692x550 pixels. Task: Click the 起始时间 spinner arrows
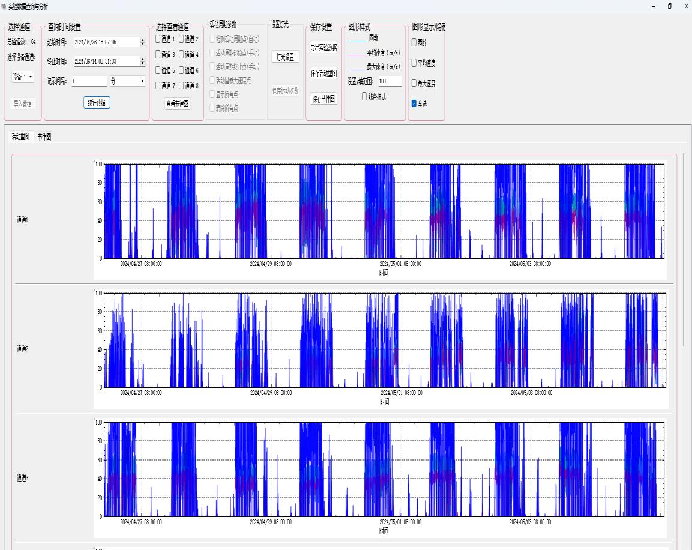(142, 43)
